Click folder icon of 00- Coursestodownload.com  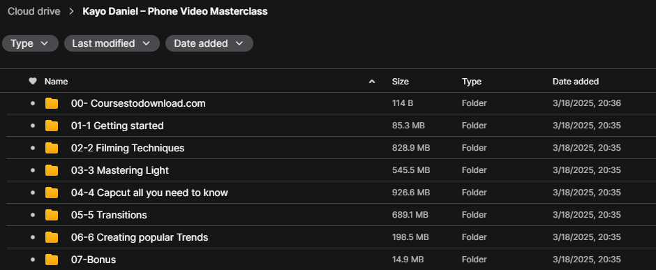(x=52, y=103)
